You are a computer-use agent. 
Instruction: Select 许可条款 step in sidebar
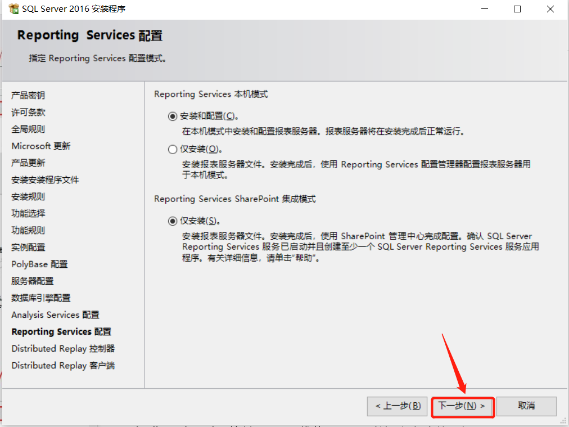point(26,112)
